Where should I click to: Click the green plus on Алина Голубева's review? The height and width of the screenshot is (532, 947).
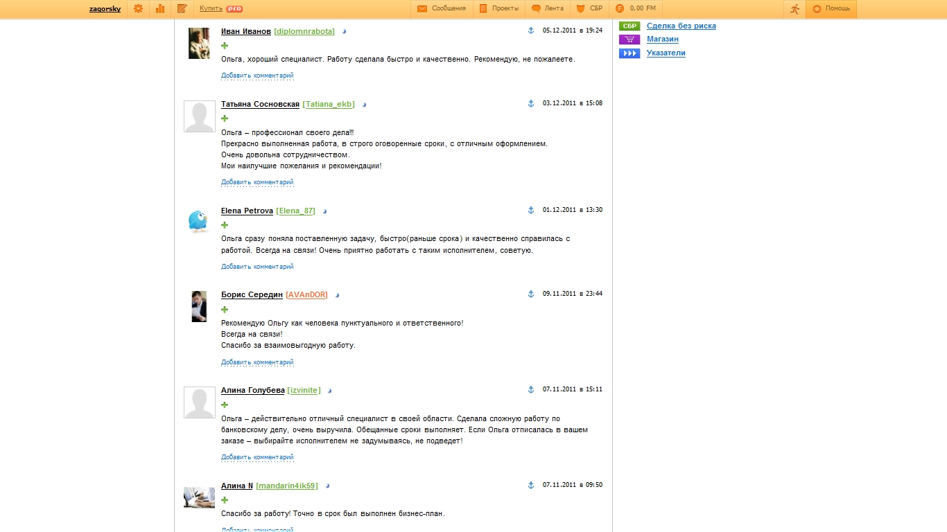225,405
